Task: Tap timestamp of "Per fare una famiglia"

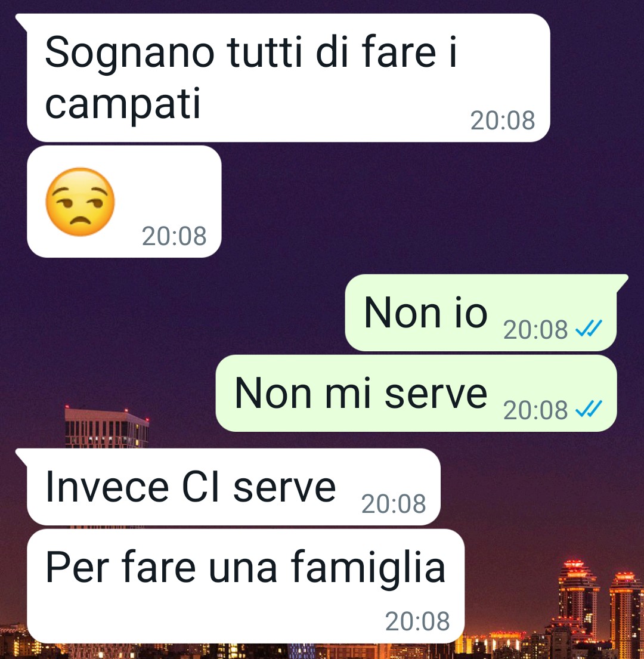Action: 417,621
